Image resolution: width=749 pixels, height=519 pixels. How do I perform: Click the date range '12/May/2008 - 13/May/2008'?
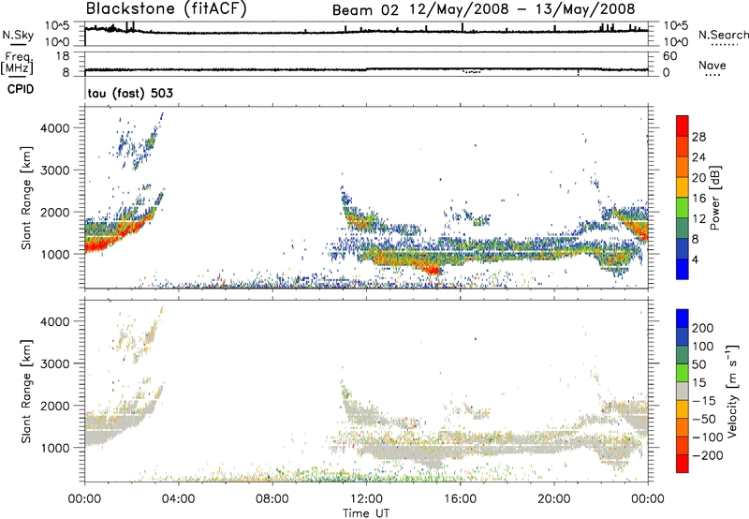point(522,9)
